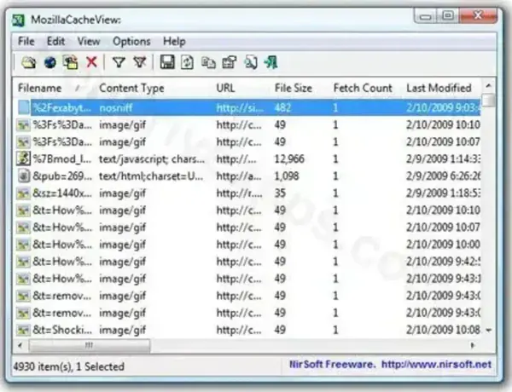Click the file size value 482

282,107
